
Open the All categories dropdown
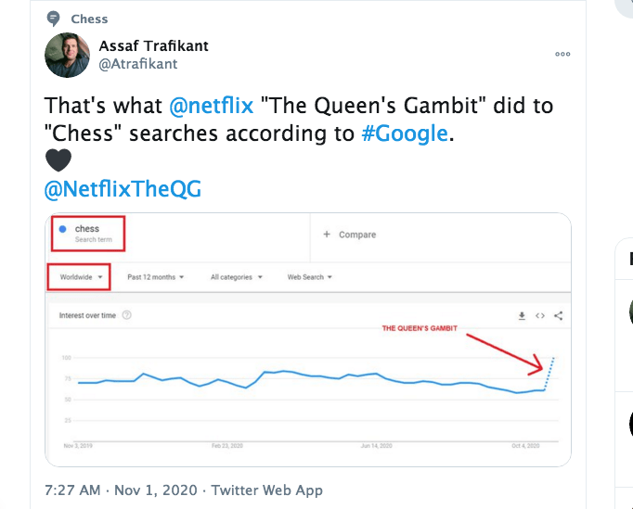click(x=237, y=277)
